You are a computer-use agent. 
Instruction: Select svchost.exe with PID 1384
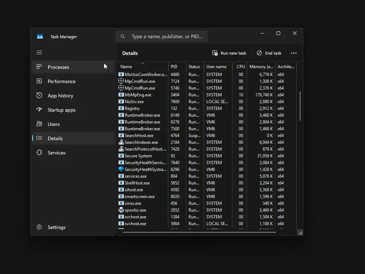207,217
